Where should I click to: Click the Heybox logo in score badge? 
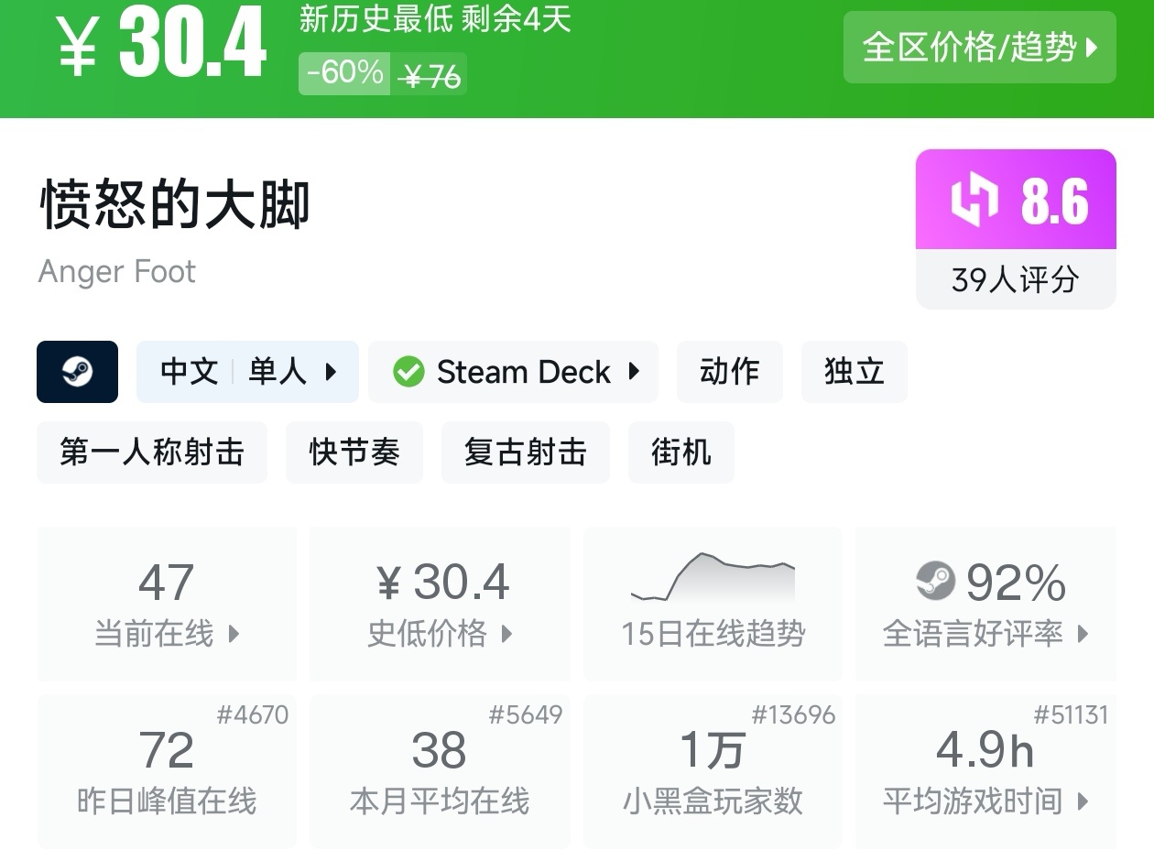pyautogui.click(x=974, y=201)
